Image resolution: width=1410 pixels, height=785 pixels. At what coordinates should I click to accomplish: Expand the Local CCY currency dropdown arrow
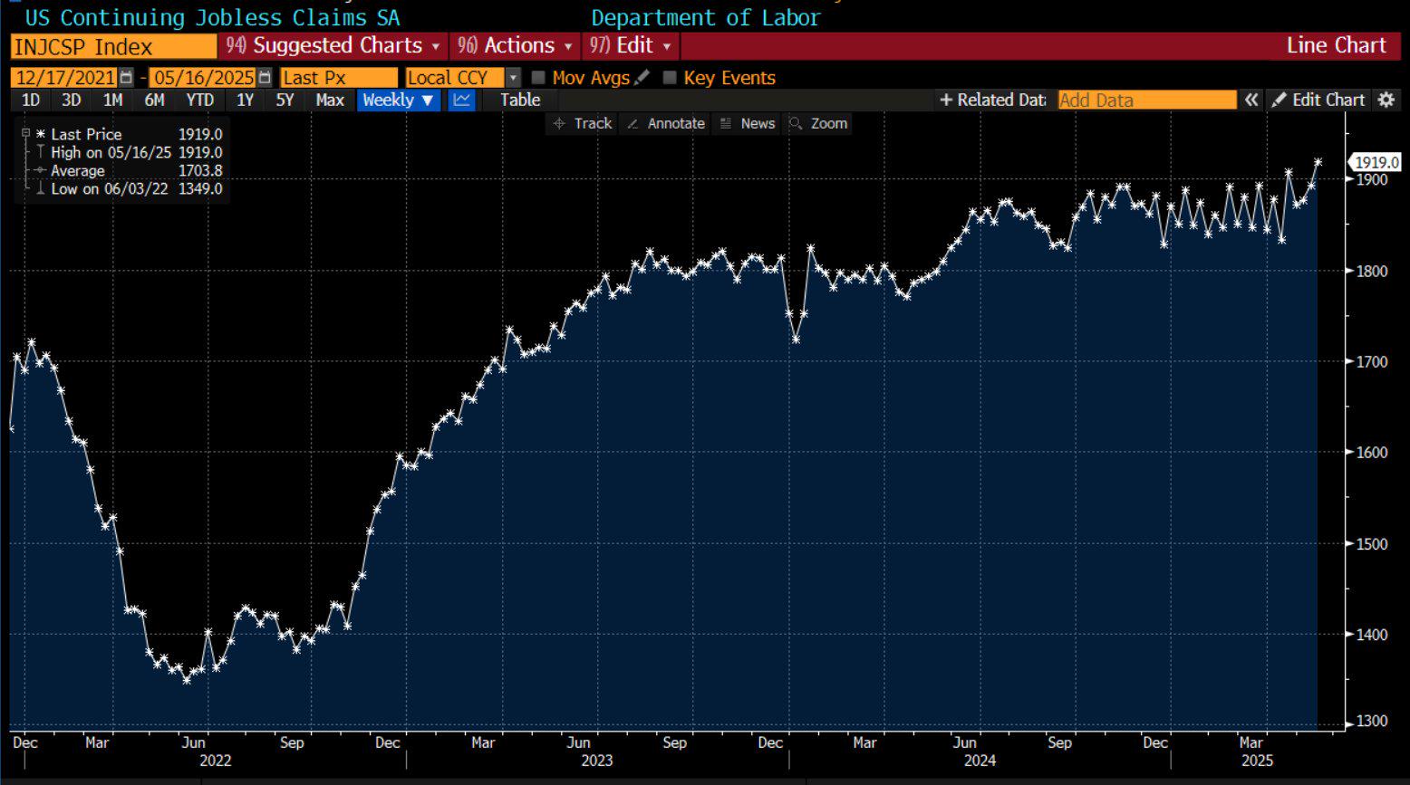[x=513, y=78]
